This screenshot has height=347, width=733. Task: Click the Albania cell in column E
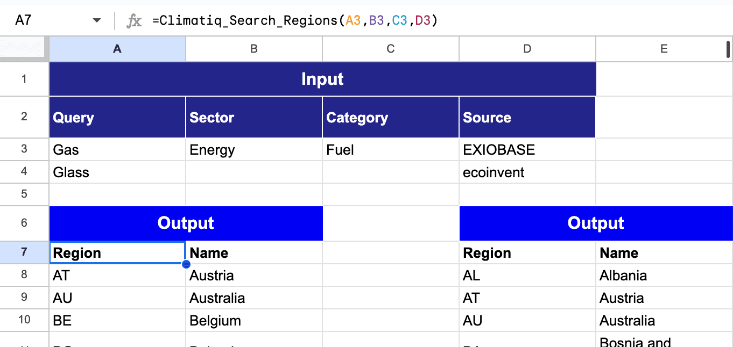pos(664,275)
